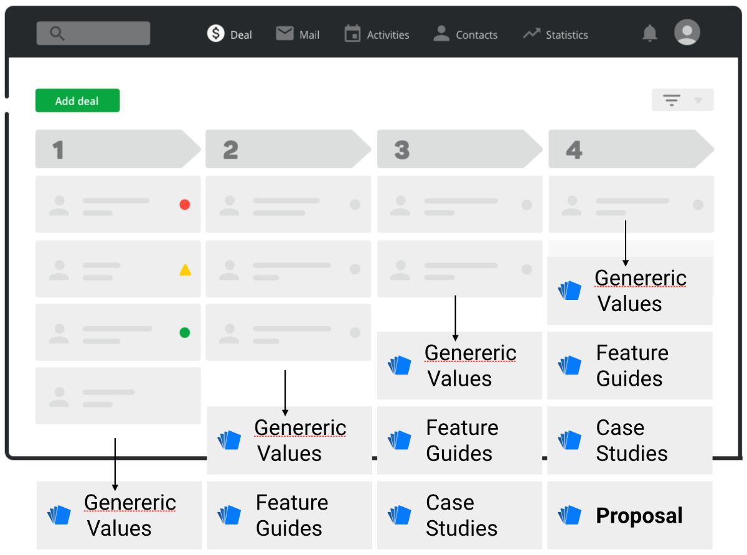Click blue icon beside Case Studies in column 3
Screen dimensions: 747x555
tap(400, 515)
